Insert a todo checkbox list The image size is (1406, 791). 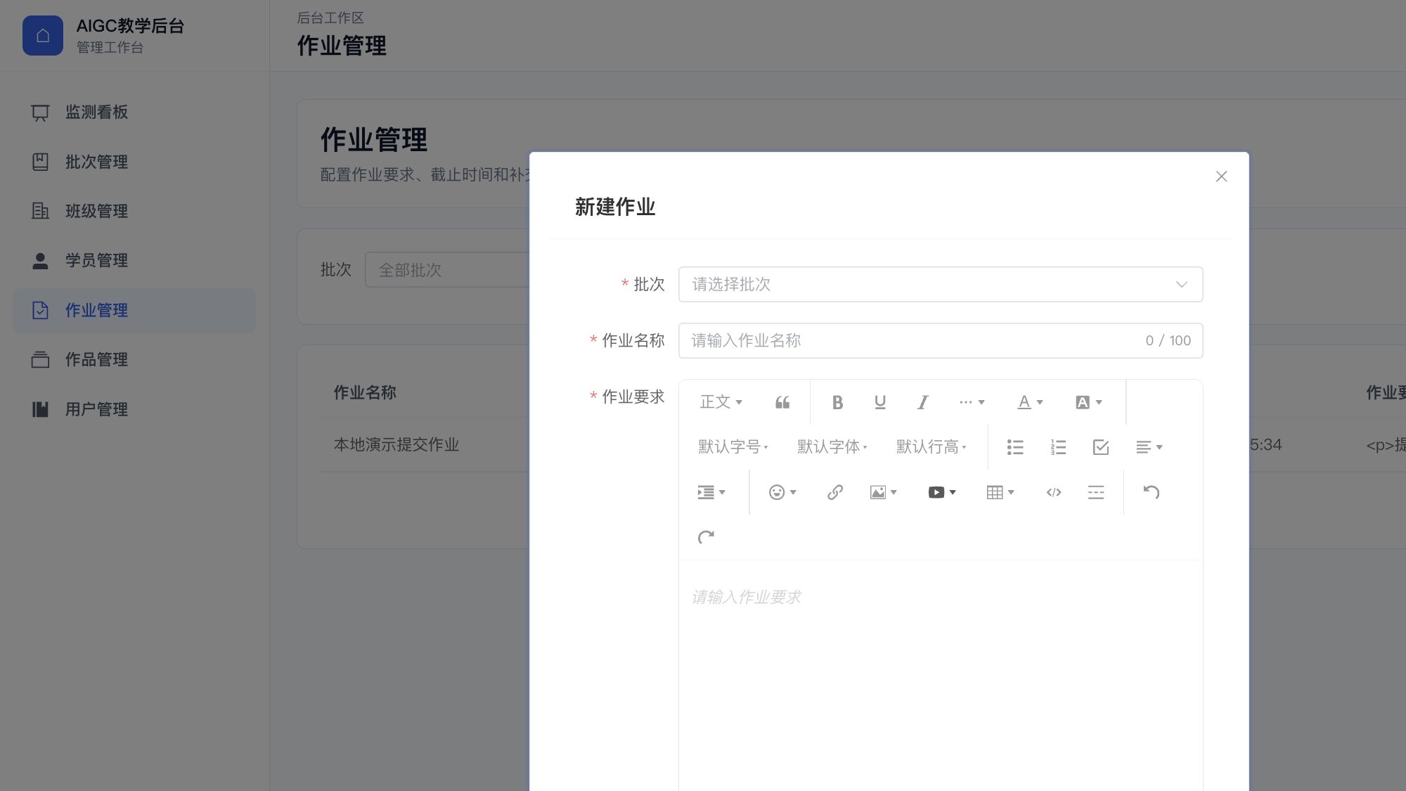pyautogui.click(x=1101, y=447)
